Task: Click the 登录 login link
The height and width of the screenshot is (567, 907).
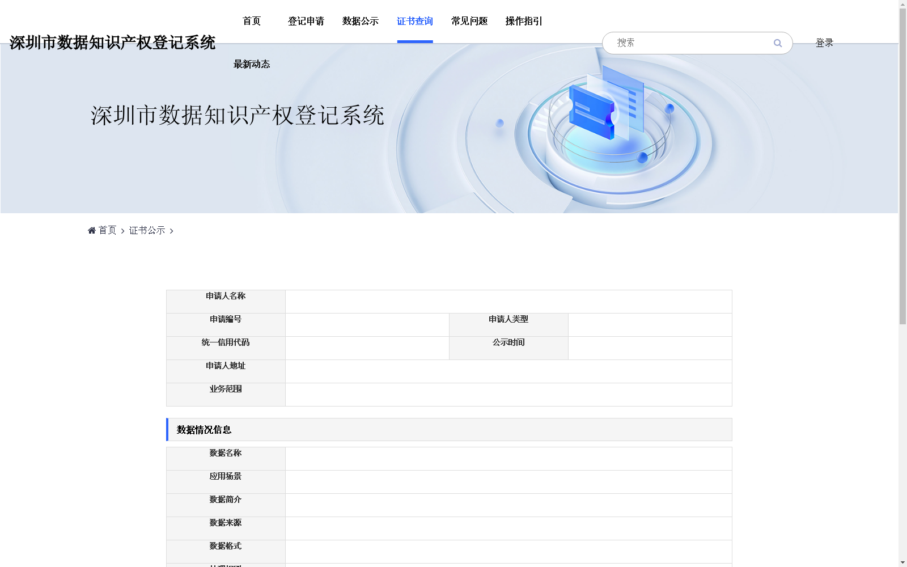Action: pos(824,43)
